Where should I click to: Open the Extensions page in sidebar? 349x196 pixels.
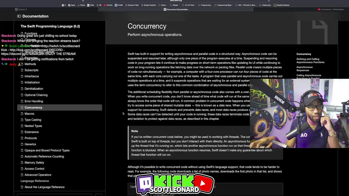click(x=32, y=132)
